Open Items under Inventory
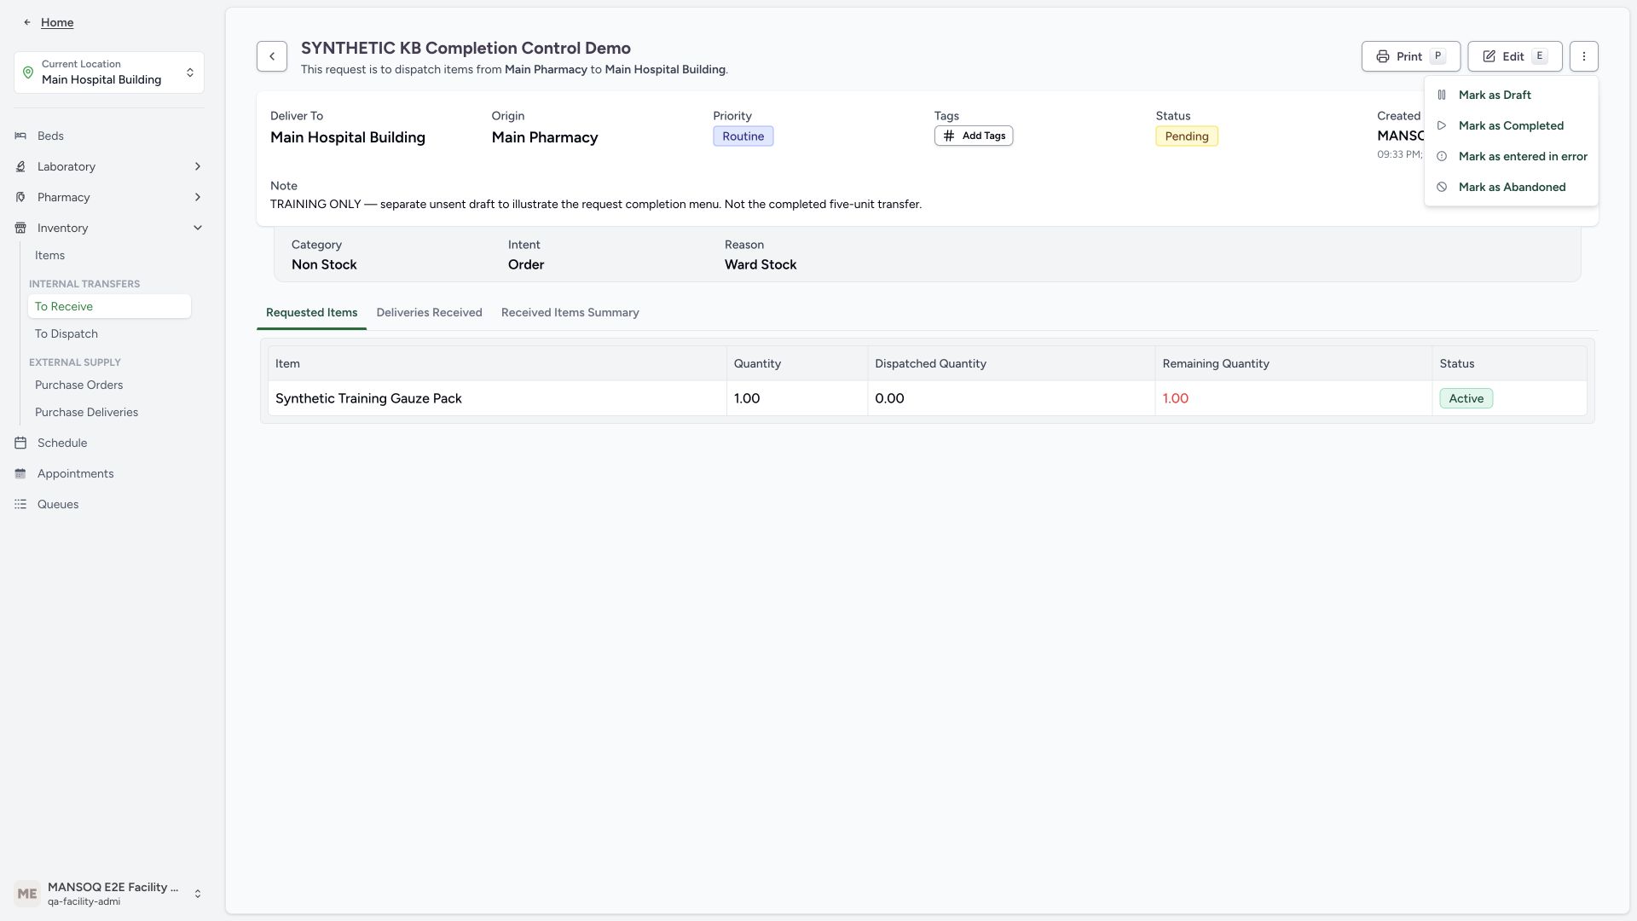Viewport: 1637px width, 921px height. [x=109, y=256]
